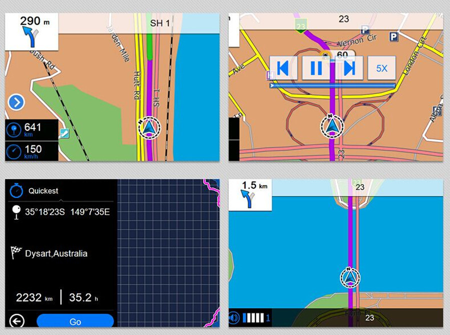Adjust the volume level bar

click(253, 318)
